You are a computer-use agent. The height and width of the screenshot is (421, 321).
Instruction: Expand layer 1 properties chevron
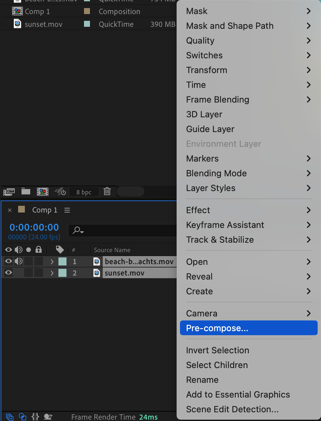point(52,261)
